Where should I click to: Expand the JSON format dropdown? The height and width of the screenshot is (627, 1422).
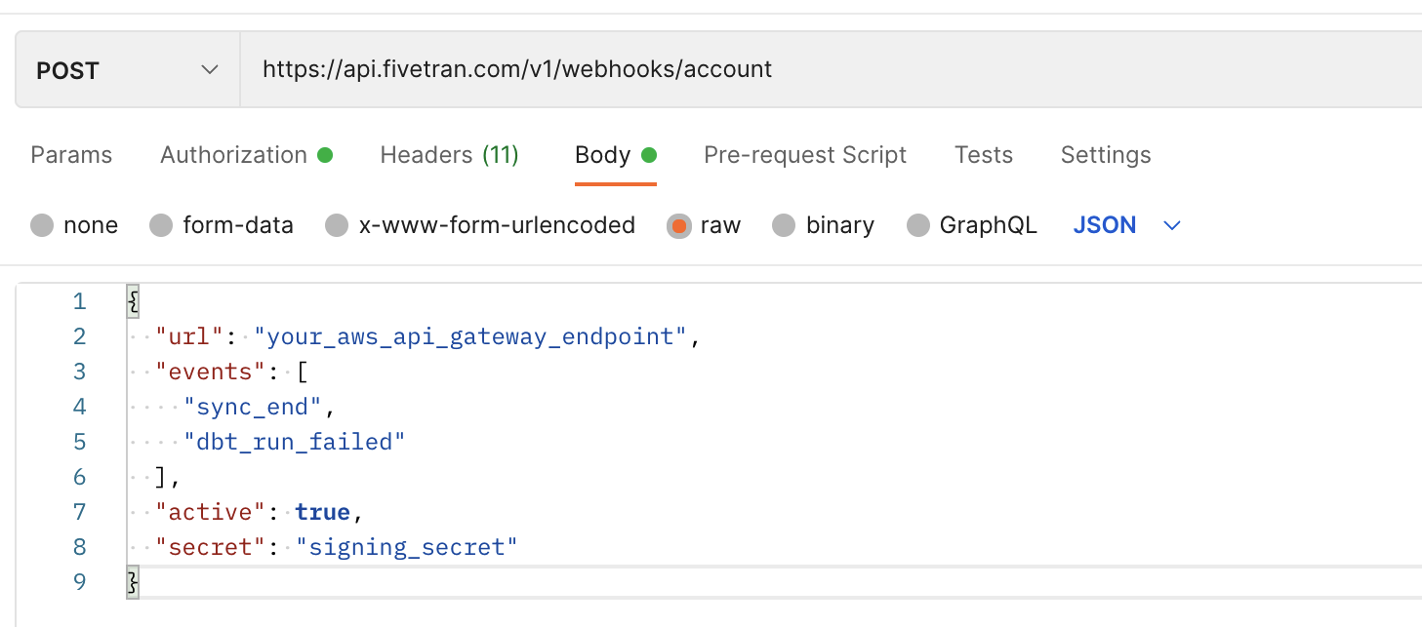pos(1127,225)
